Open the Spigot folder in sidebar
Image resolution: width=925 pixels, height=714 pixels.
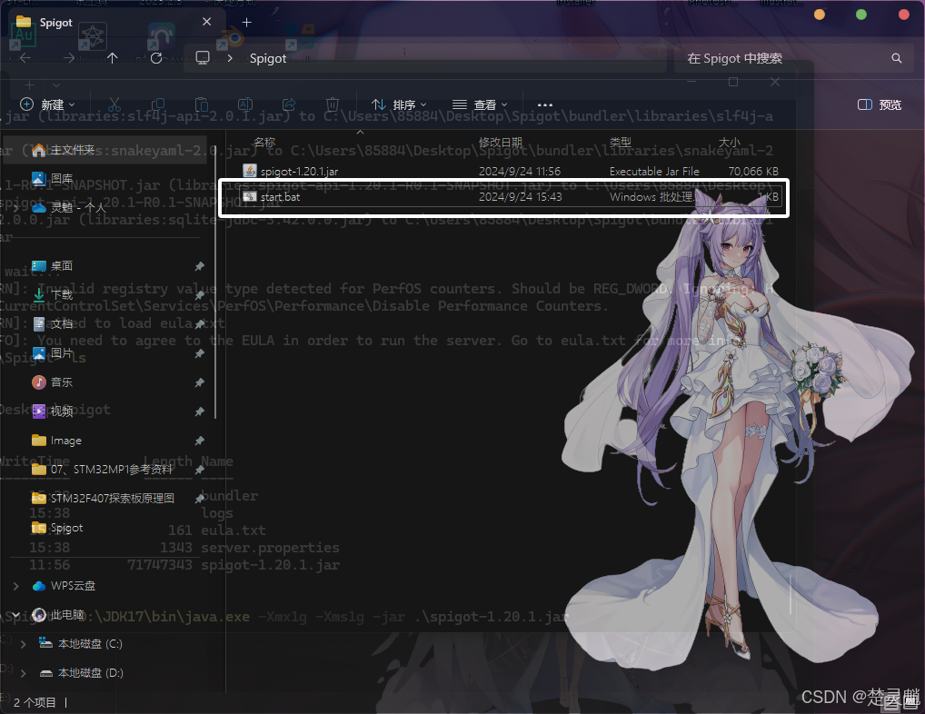(x=66, y=528)
